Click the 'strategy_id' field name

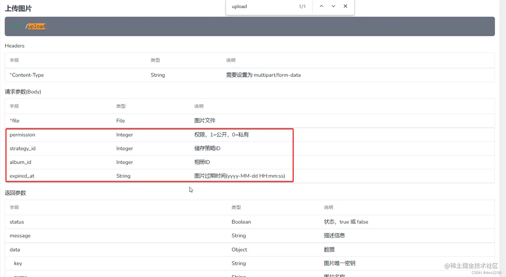tap(22, 148)
